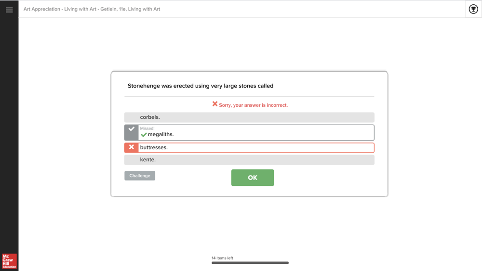
Task: Click the McGraw Hill Education logo
Action: [x=9, y=261]
